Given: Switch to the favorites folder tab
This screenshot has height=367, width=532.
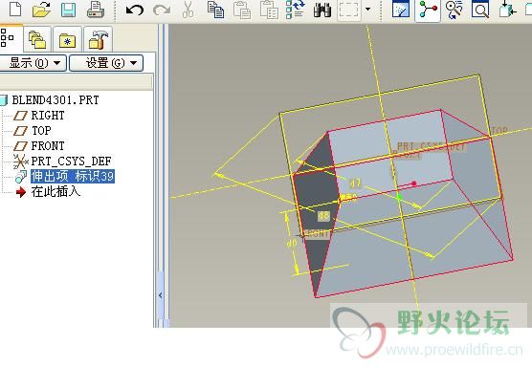Looking at the screenshot, I should (67, 39).
